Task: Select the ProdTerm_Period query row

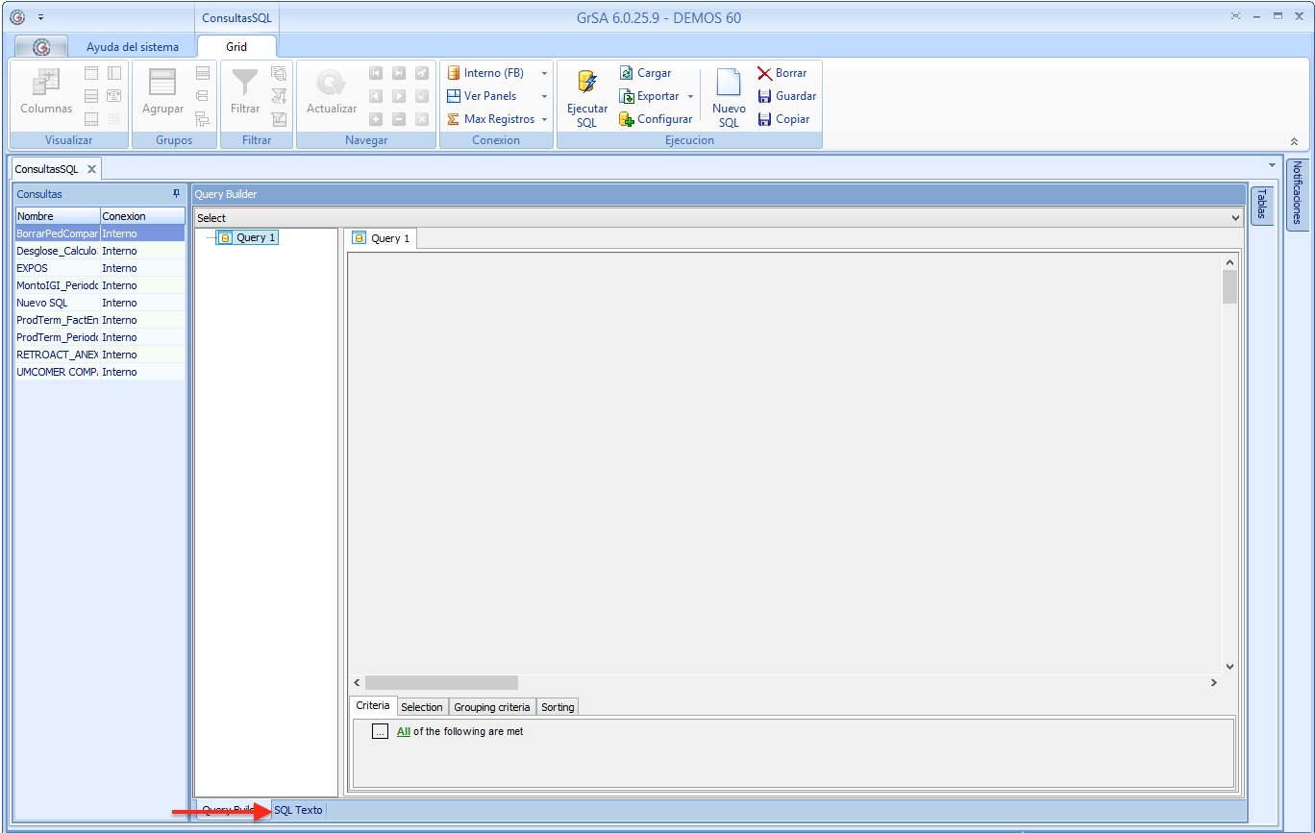Action: point(100,337)
